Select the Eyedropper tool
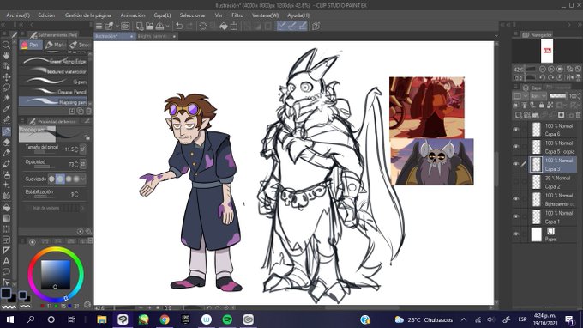The height and width of the screenshot is (328, 583). (6, 109)
